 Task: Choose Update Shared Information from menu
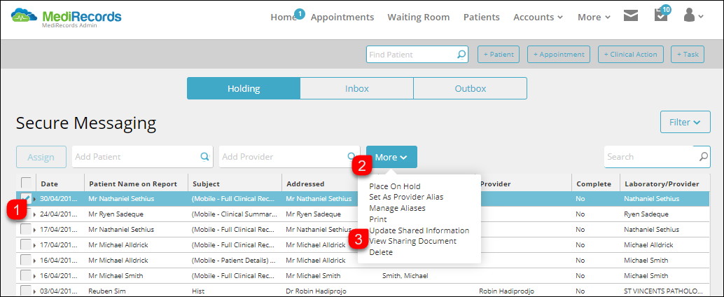pos(419,230)
